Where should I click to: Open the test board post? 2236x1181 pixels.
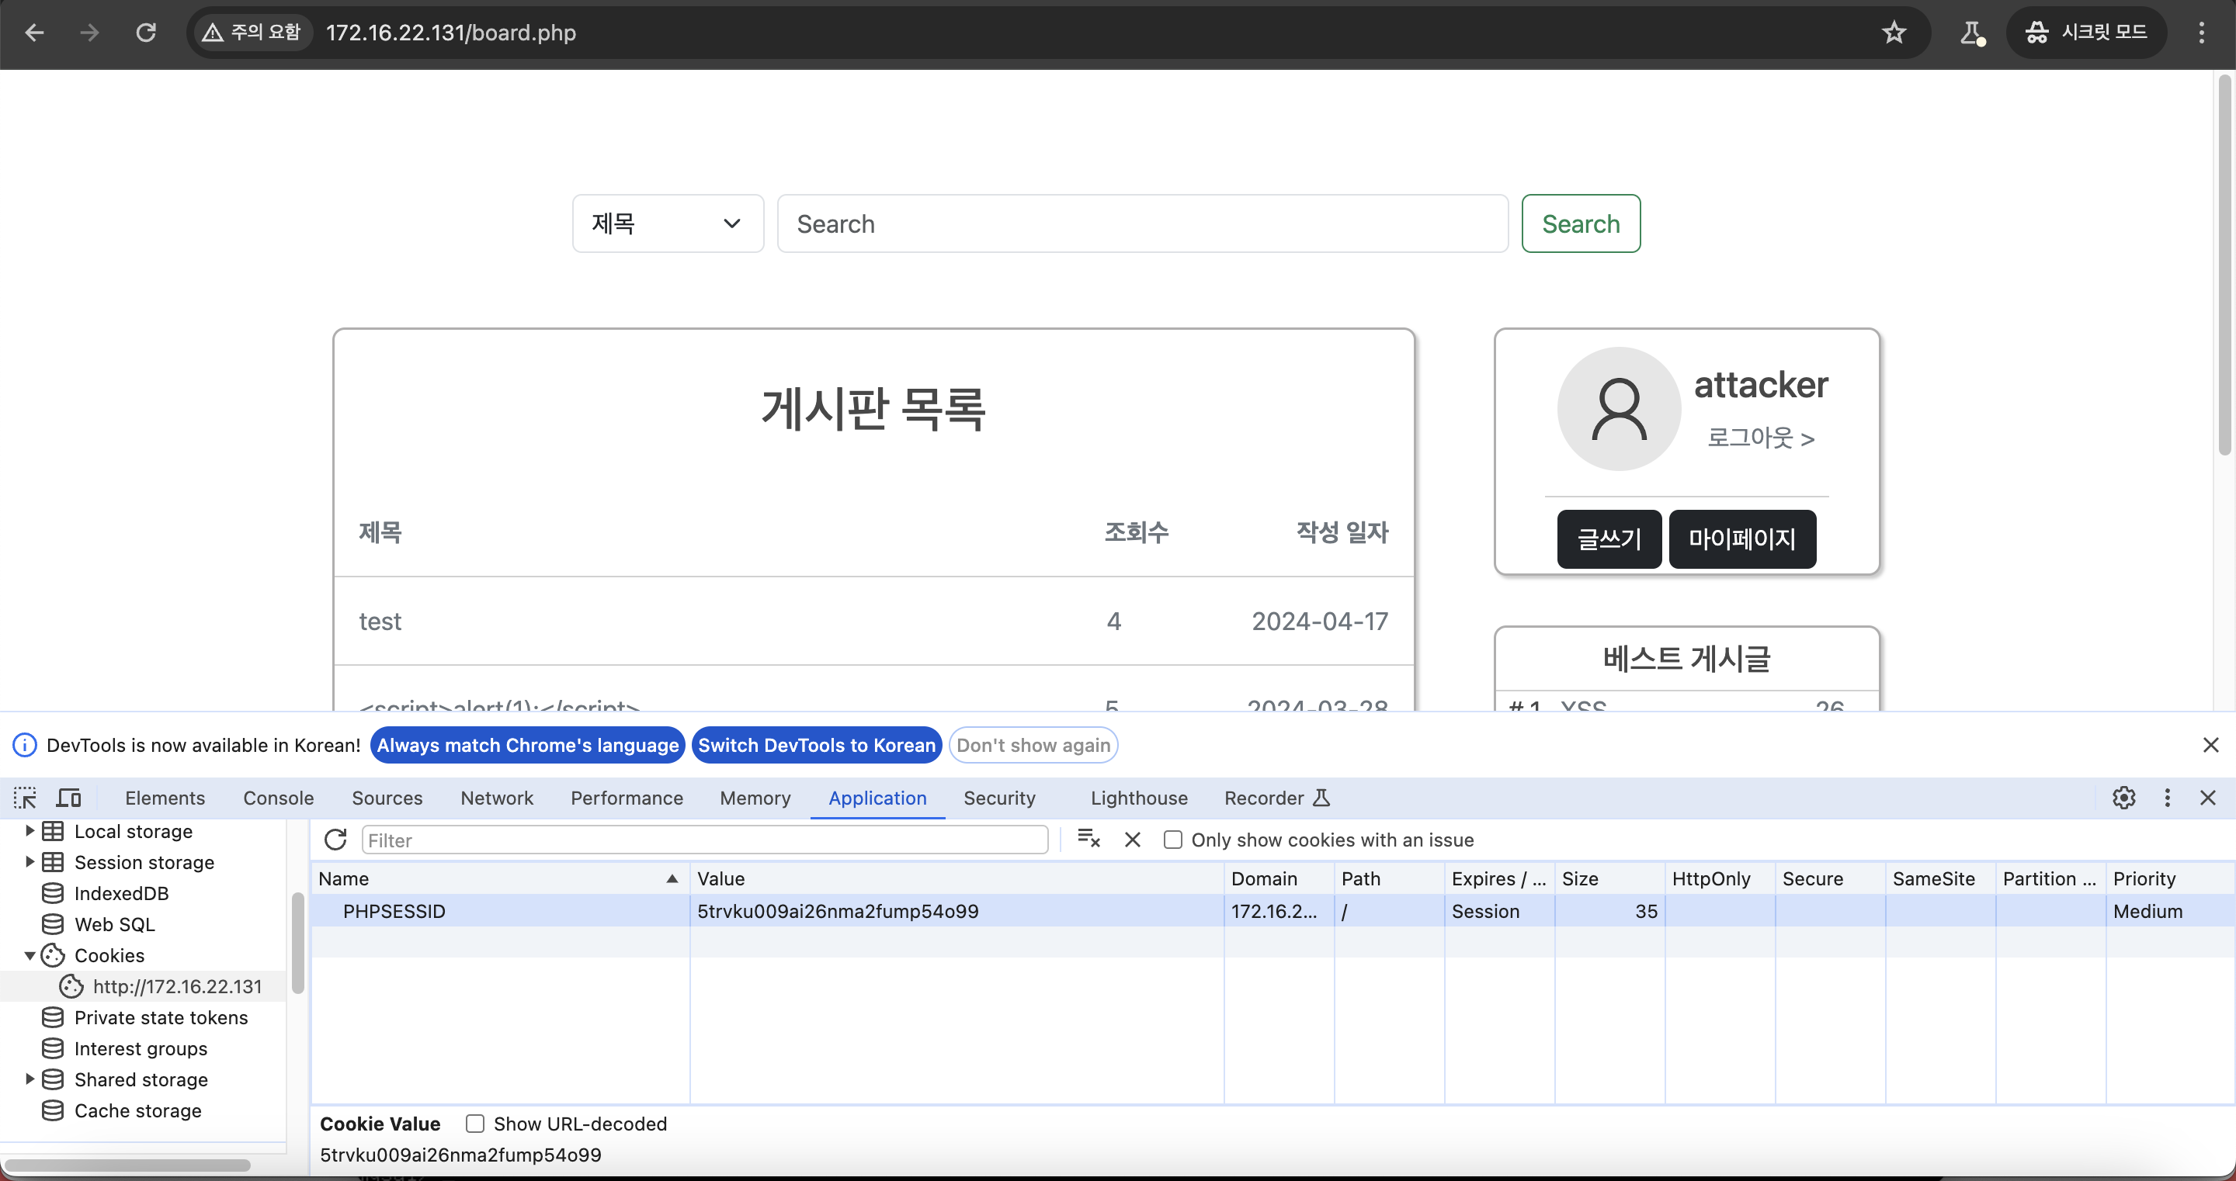380,622
